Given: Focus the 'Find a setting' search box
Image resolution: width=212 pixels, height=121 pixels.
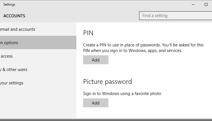Looking at the screenshot, I should point(176,16).
